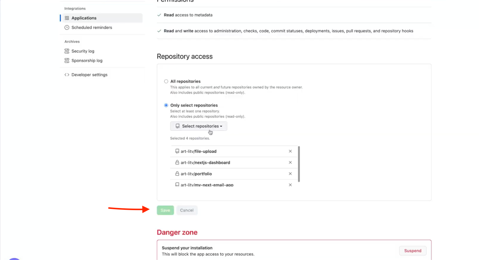Click the Scheduled reminders clock icon

coord(67,27)
